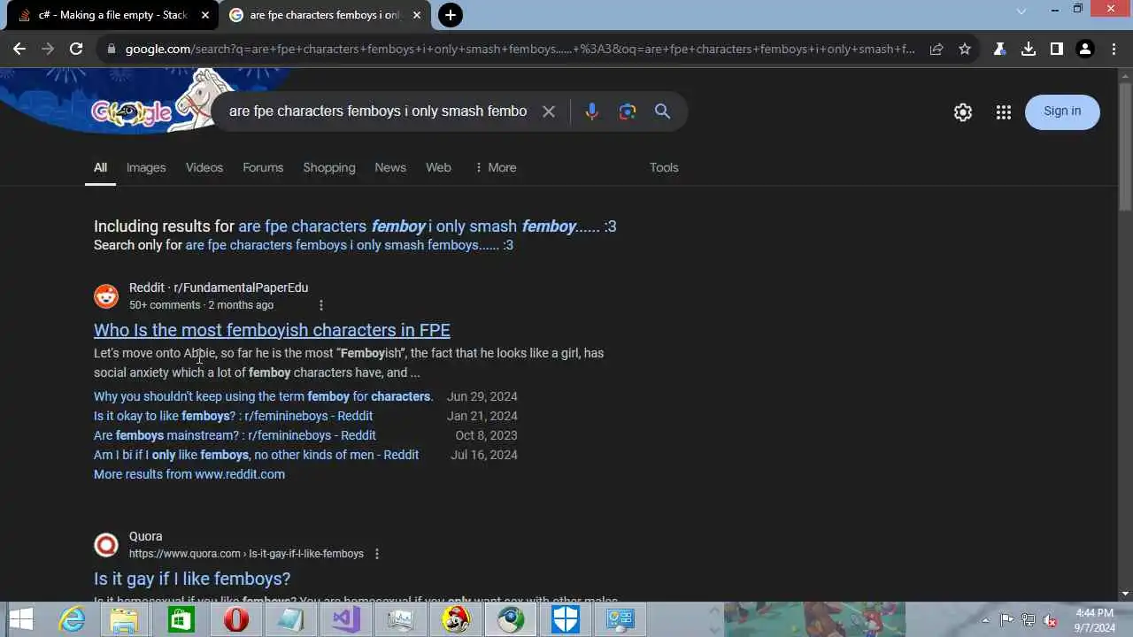Viewport: 1133px width, 637px height.
Task: Open 'Who Is the most femboyish characters in FPE'
Action: [x=272, y=330]
